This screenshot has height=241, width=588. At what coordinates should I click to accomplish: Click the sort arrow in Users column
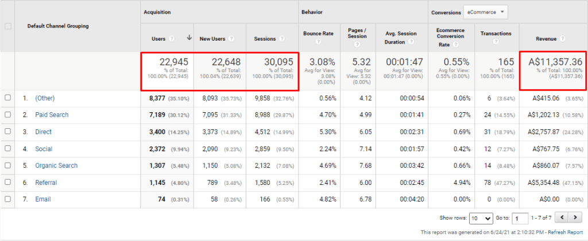[x=189, y=38]
